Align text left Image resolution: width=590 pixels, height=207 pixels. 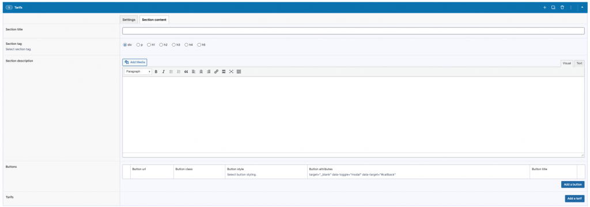click(x=194, y=71)
